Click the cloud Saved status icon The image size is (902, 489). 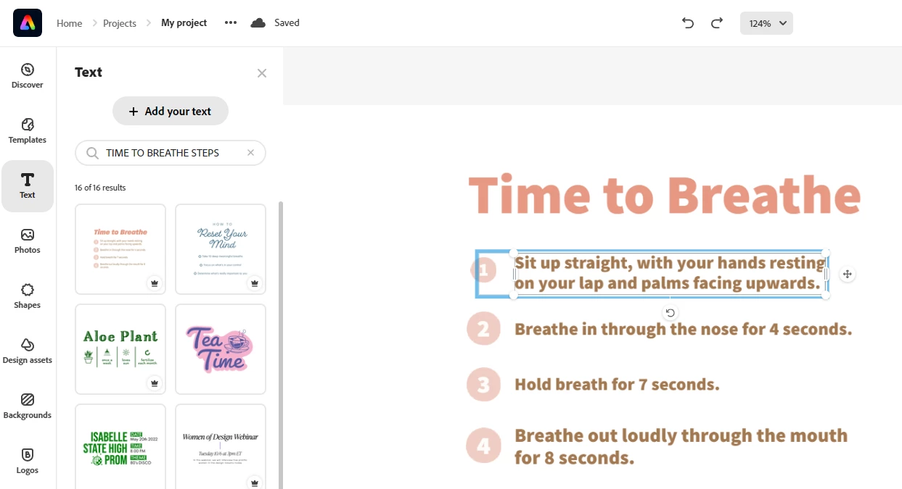tap(258, 23)
